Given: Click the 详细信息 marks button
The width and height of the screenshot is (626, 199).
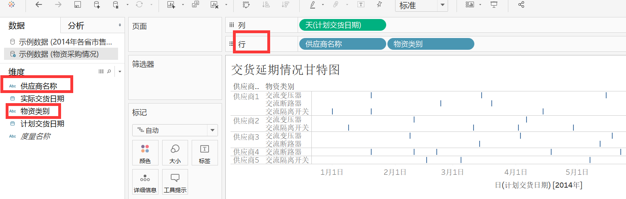Looking at the screenshot, I should tap(145, 182).
